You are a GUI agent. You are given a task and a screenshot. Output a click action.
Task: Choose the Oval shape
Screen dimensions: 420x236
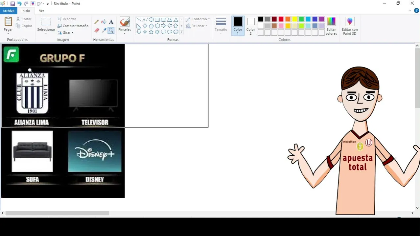(151, 20)
